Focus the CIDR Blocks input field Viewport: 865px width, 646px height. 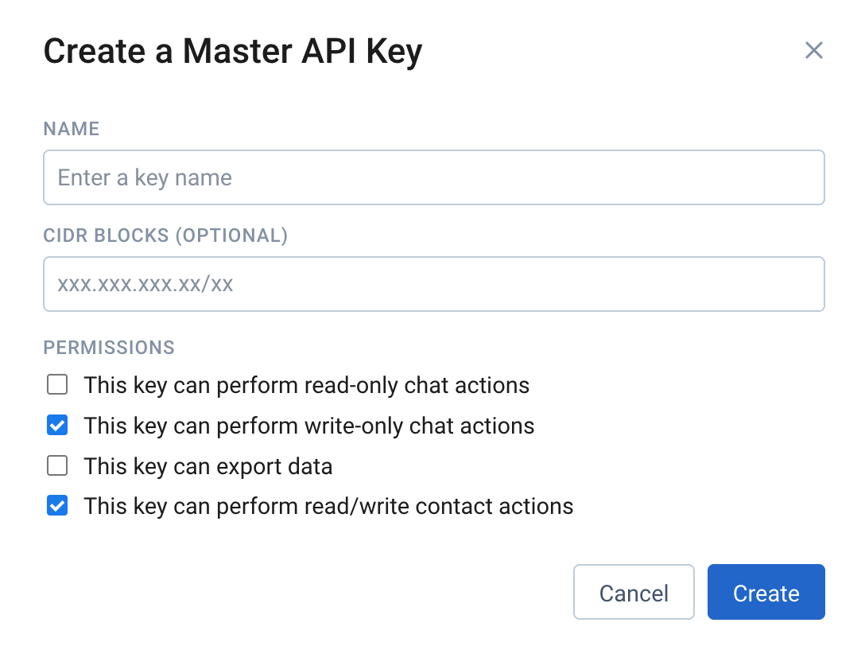[433, 284]
